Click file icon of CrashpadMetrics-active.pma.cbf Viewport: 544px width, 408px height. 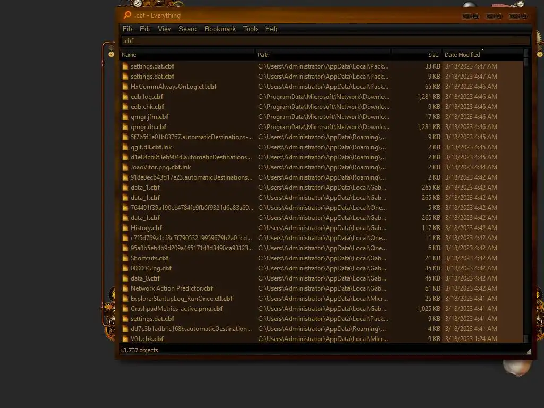125,309
